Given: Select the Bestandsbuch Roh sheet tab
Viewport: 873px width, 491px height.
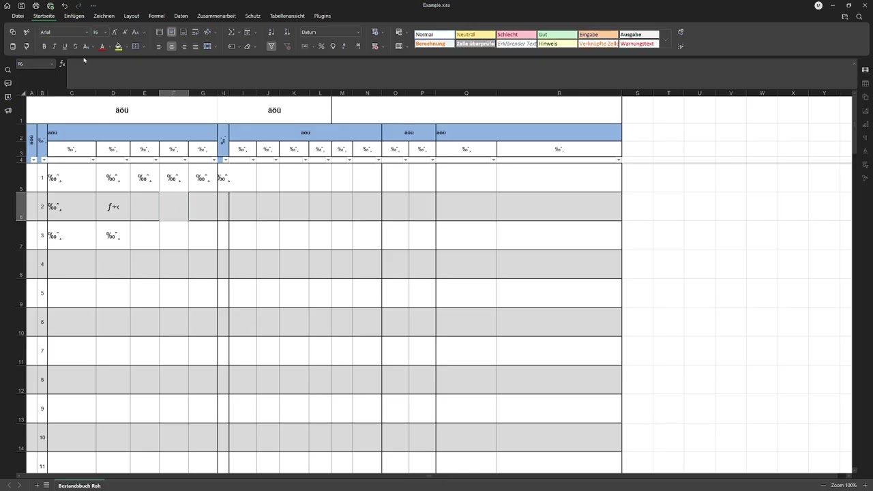Looking at the screenshot, I should (x=80, y=486).
